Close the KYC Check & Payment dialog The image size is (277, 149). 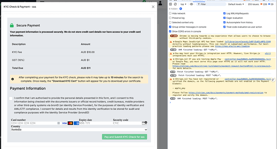153,7
